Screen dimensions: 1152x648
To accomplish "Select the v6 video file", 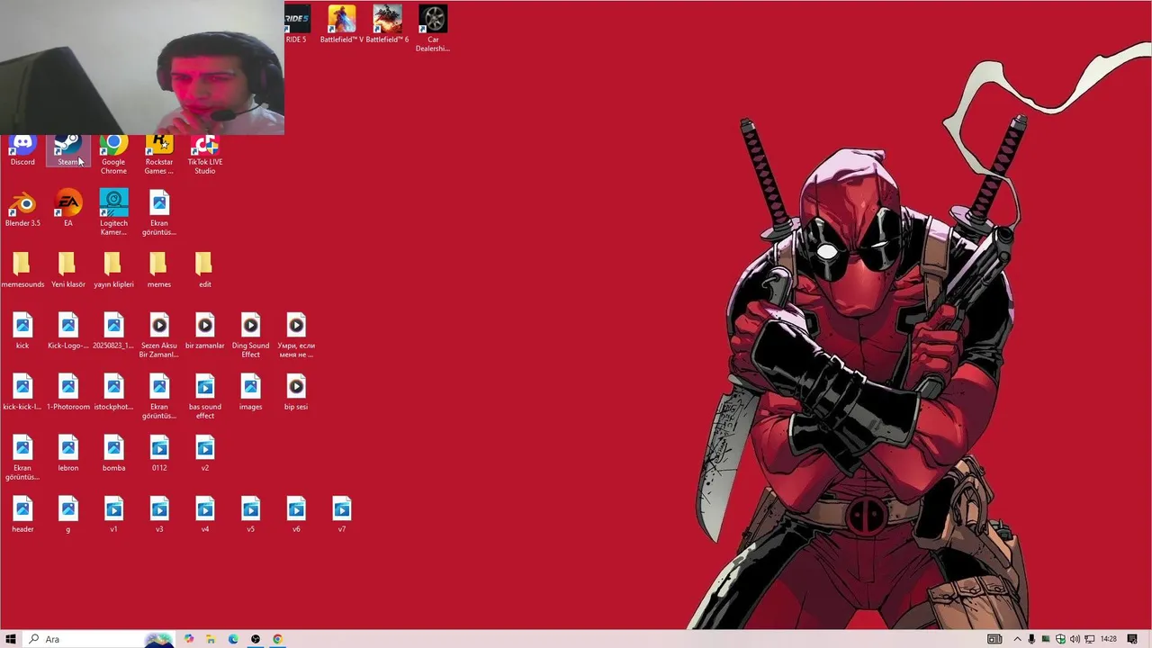I will coord(296,515).
